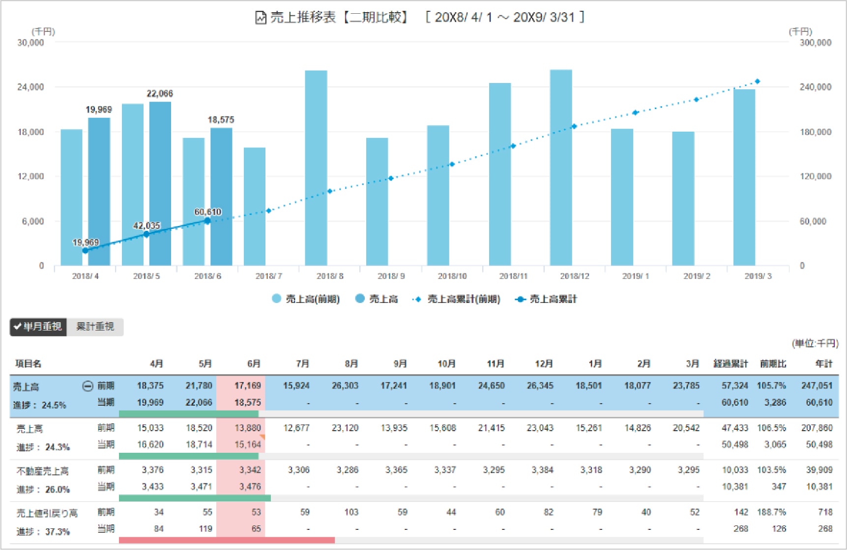Click the 売上高累計(前期) dotted-line legend marker
Screen dimensions: 847x550
418,299
